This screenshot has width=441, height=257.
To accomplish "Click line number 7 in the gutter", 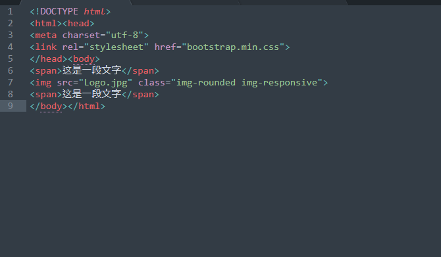I will tap(11, 82).
